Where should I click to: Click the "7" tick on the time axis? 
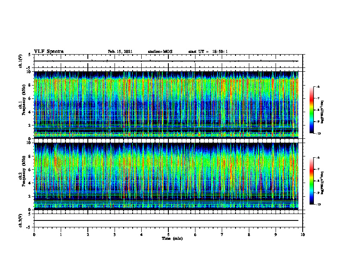(x=222, y=235)
